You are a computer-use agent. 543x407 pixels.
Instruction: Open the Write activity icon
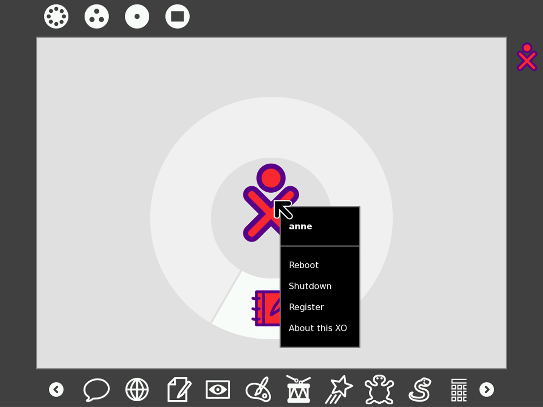pos(179,389)
